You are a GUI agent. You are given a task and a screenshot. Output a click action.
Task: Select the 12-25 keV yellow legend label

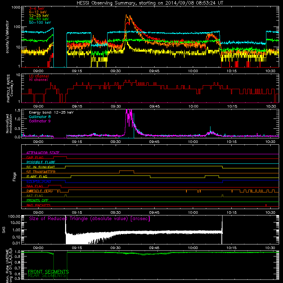(x=39, y=16)
